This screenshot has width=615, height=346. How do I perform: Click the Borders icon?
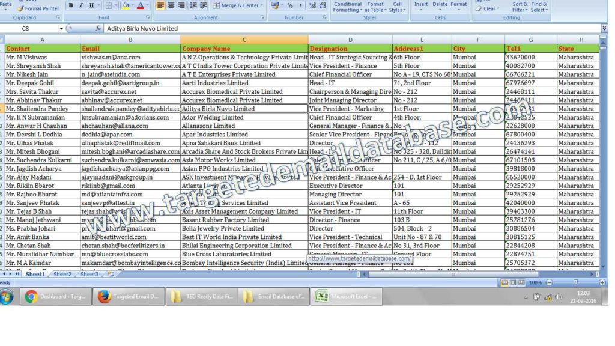click(109, 5)
